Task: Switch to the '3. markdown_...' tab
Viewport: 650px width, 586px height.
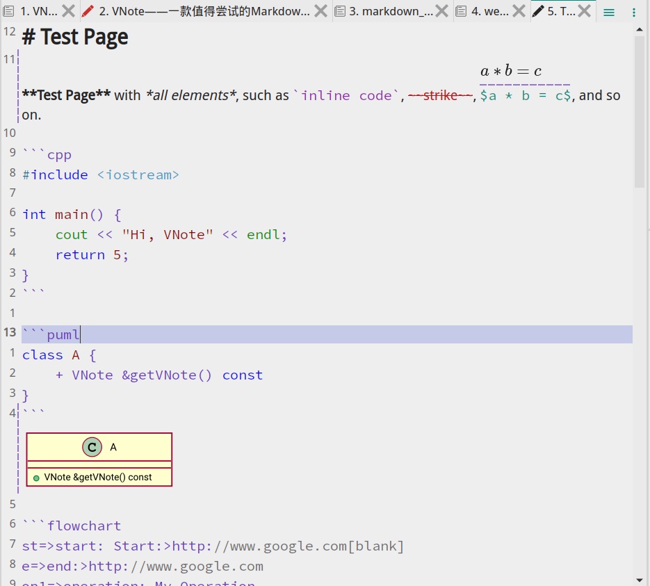Action: point(389,11)
